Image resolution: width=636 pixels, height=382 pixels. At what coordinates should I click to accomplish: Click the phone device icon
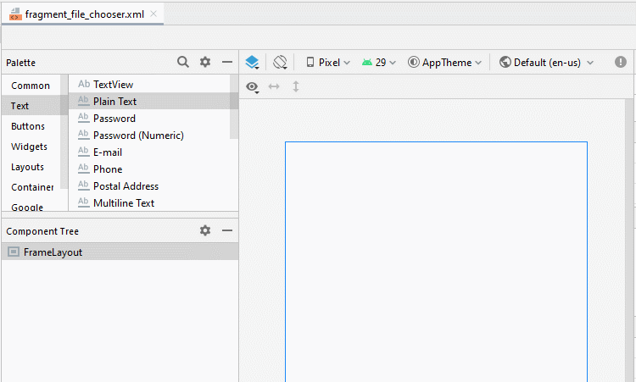click(310, 62)
